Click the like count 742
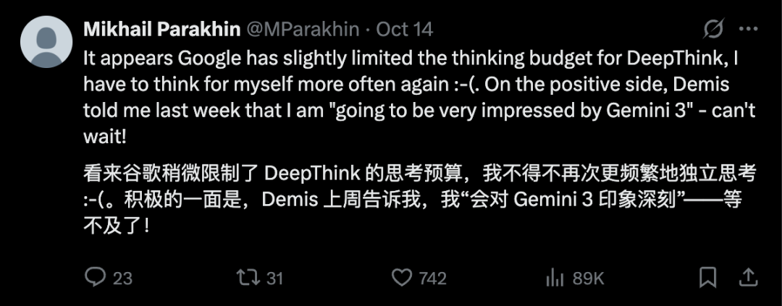 pos(433,278)
